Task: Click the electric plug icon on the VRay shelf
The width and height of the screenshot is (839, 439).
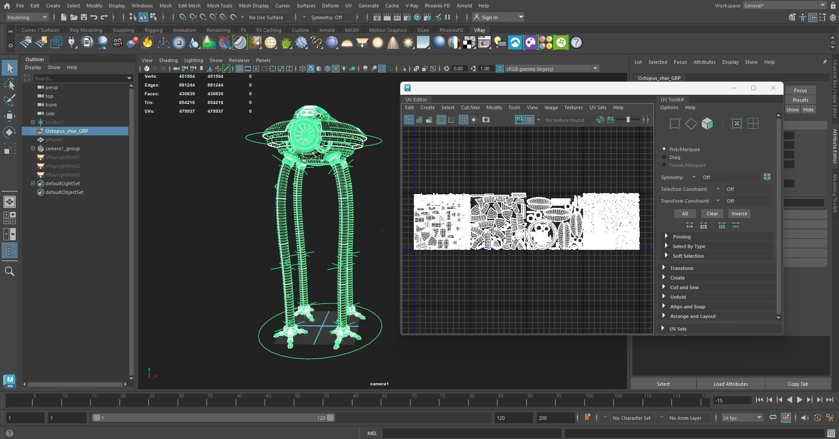Action: point(72,42)
